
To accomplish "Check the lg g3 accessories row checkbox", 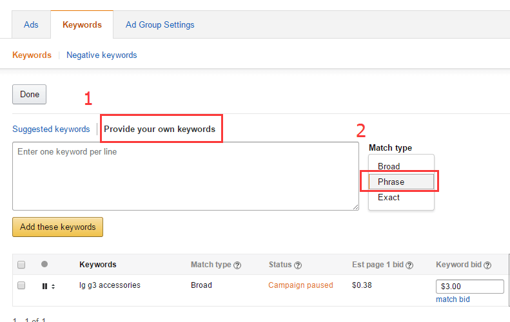I will tap(21, 285).
